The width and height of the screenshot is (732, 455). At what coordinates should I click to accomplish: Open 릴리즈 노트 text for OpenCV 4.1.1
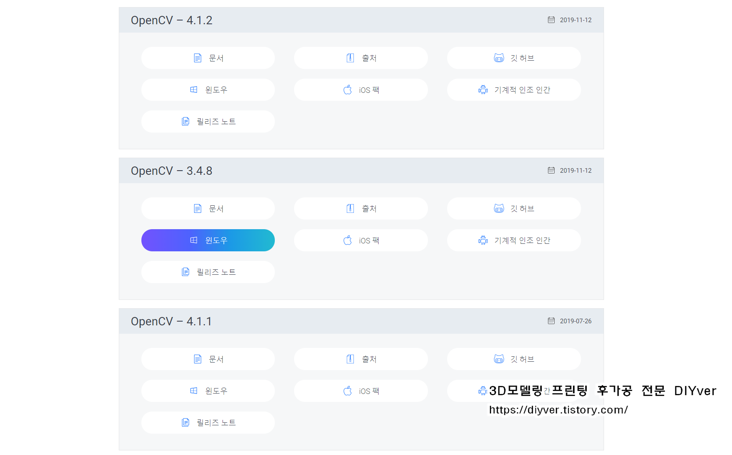tap(216, 423)
